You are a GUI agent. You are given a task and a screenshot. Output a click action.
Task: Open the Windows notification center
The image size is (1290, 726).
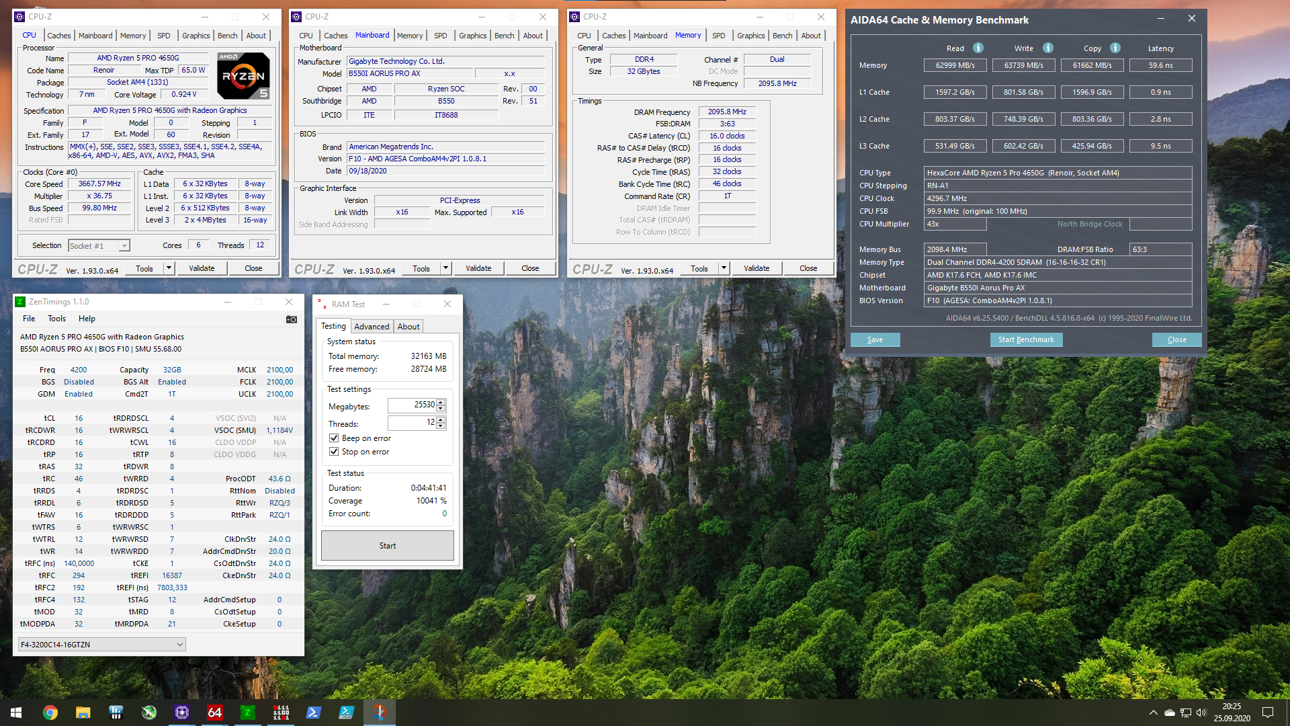(1268, 713)
